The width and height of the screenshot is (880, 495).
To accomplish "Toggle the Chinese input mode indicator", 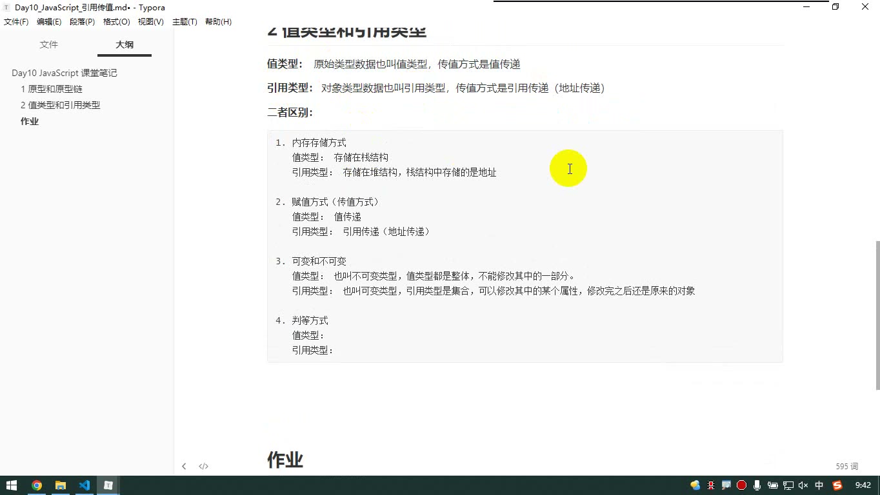I will [819, 485].
